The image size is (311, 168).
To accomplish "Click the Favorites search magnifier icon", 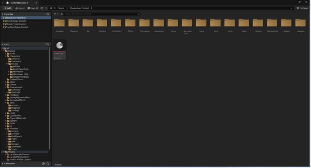I will (48, 14).
